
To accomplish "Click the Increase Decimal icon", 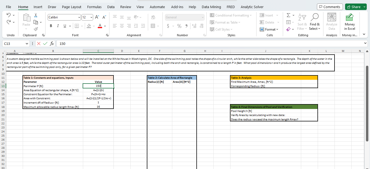I will click(194, 26).
